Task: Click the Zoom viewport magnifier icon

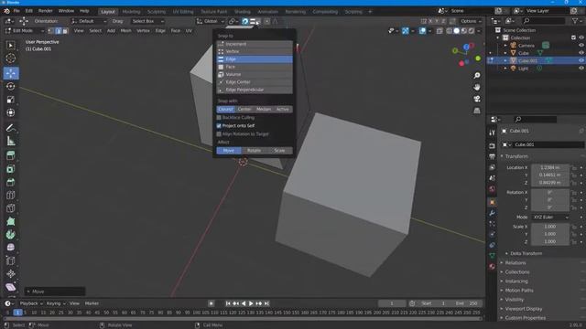Action: [477, 75]
